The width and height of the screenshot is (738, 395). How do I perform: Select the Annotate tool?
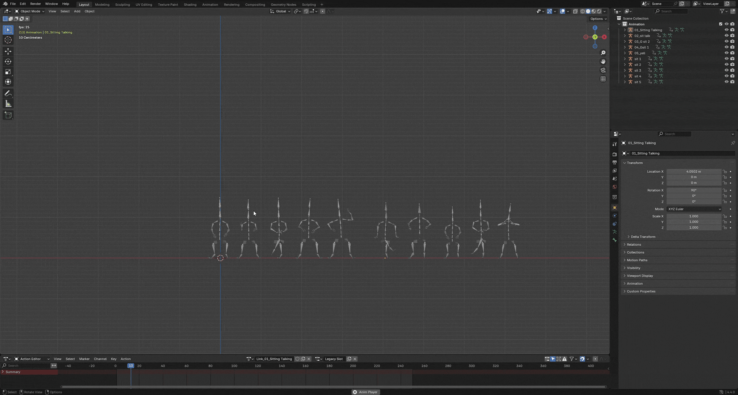(8, 93)
